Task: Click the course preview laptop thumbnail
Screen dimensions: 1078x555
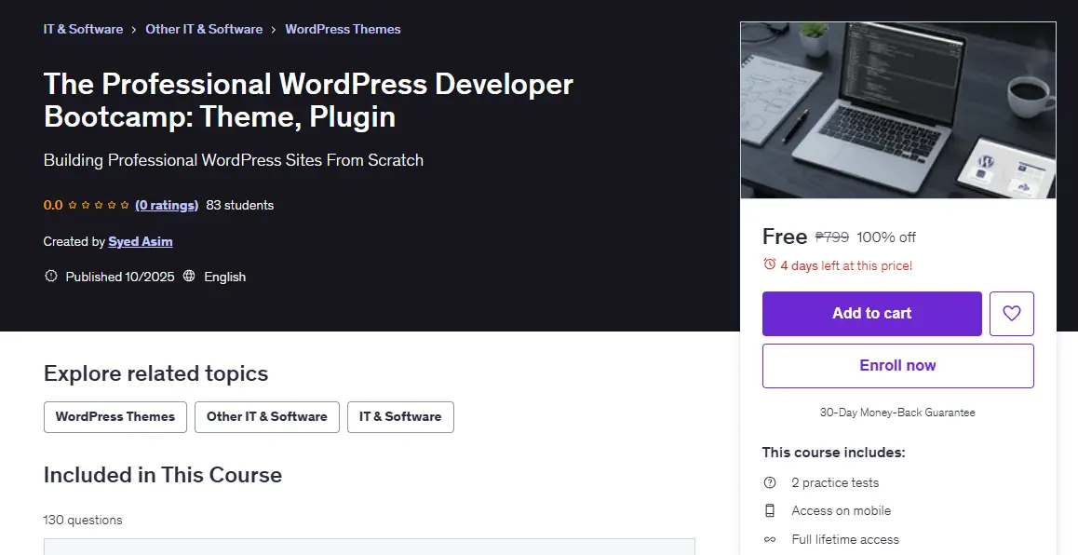Action: [898, 110]
